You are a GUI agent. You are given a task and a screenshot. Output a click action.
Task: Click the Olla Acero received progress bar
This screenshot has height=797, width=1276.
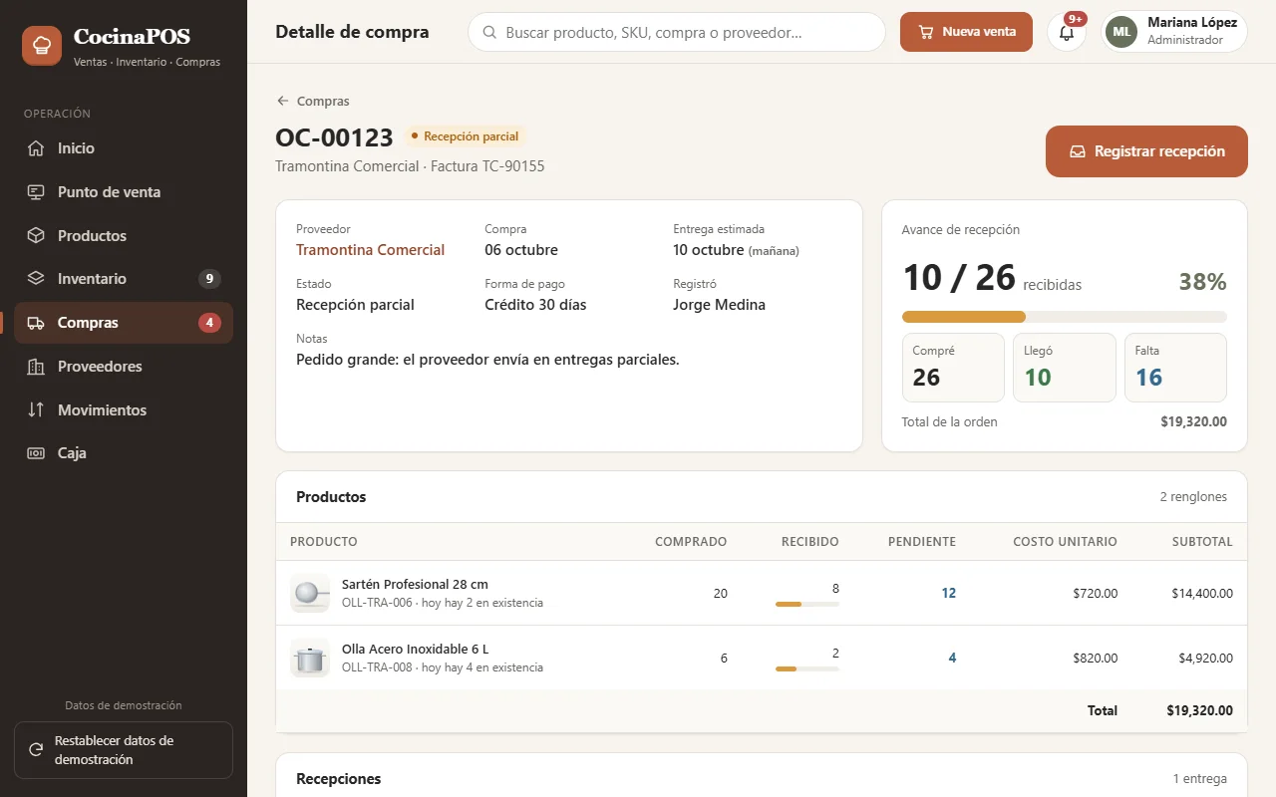(x=806, y=668)
